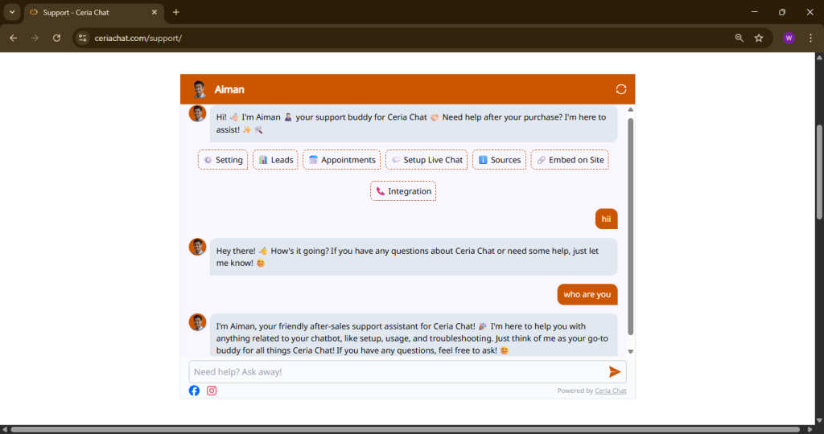Image resolution: width=824 pixels, height=434 pixels.
Task: Open Chrome three-dot menu
Action: [x=810, y=38]
